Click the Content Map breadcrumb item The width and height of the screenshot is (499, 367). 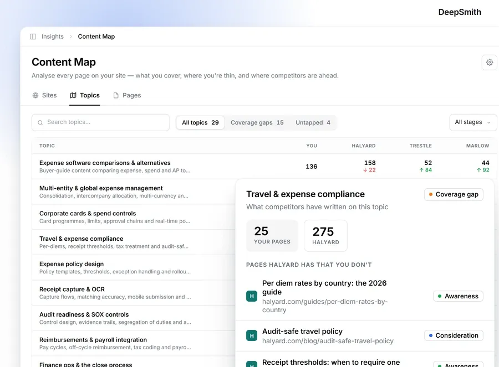tap(96, 37)
